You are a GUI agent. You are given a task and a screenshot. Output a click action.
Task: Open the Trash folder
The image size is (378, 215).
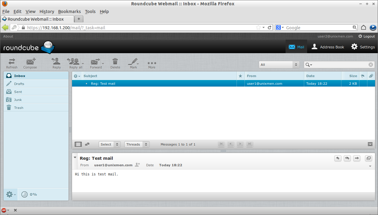36,107
